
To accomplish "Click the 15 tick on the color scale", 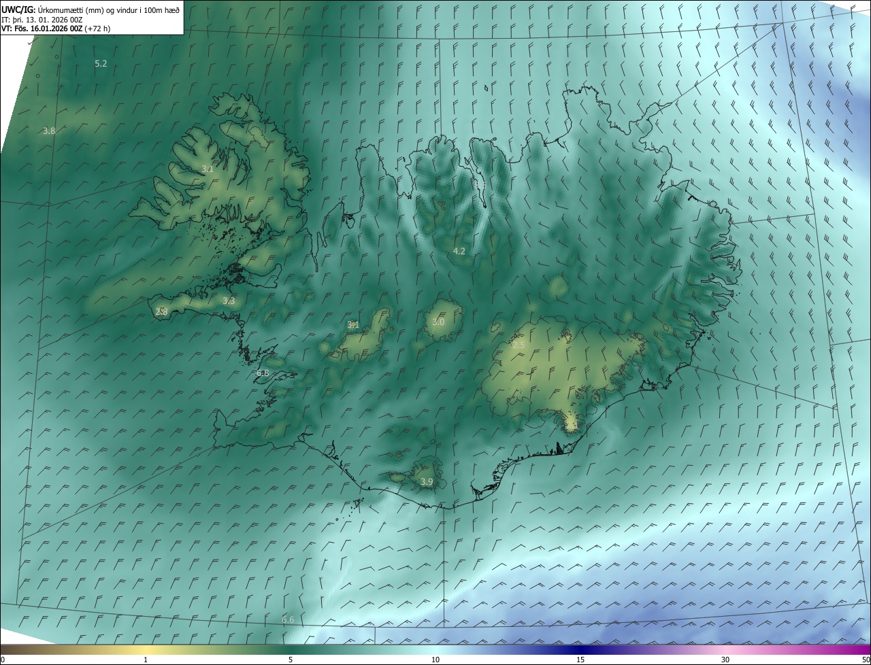I will (x=580, y=660).
